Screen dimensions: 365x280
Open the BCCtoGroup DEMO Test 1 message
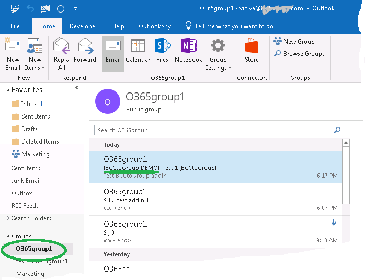216,167
